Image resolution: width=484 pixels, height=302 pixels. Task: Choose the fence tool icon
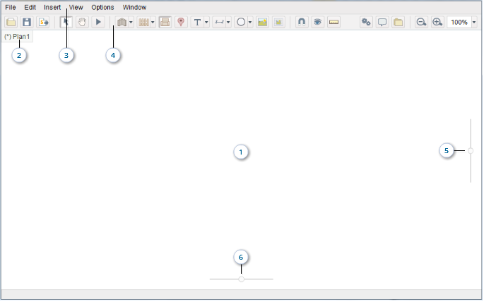pos(143,22)
